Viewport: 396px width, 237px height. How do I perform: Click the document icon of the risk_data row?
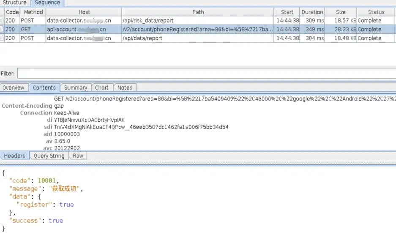click(x=2, y=20)
